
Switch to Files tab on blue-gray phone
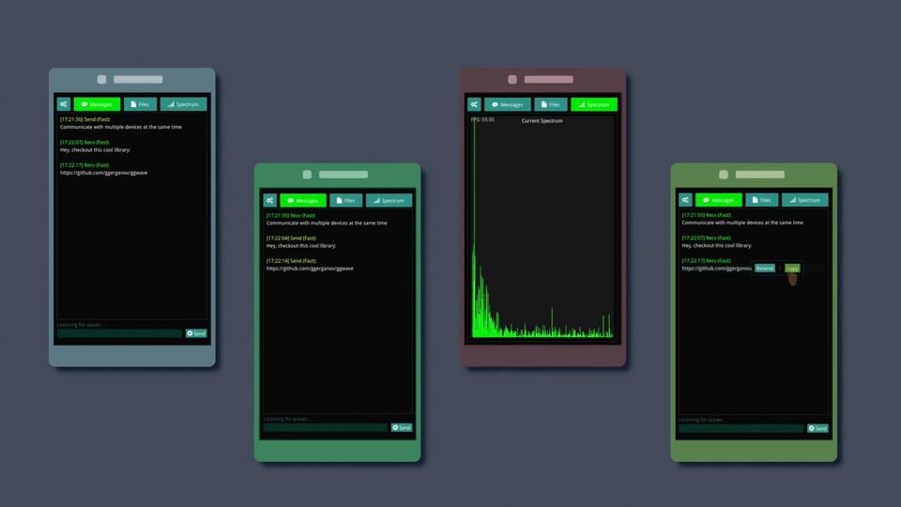point(140,104)
